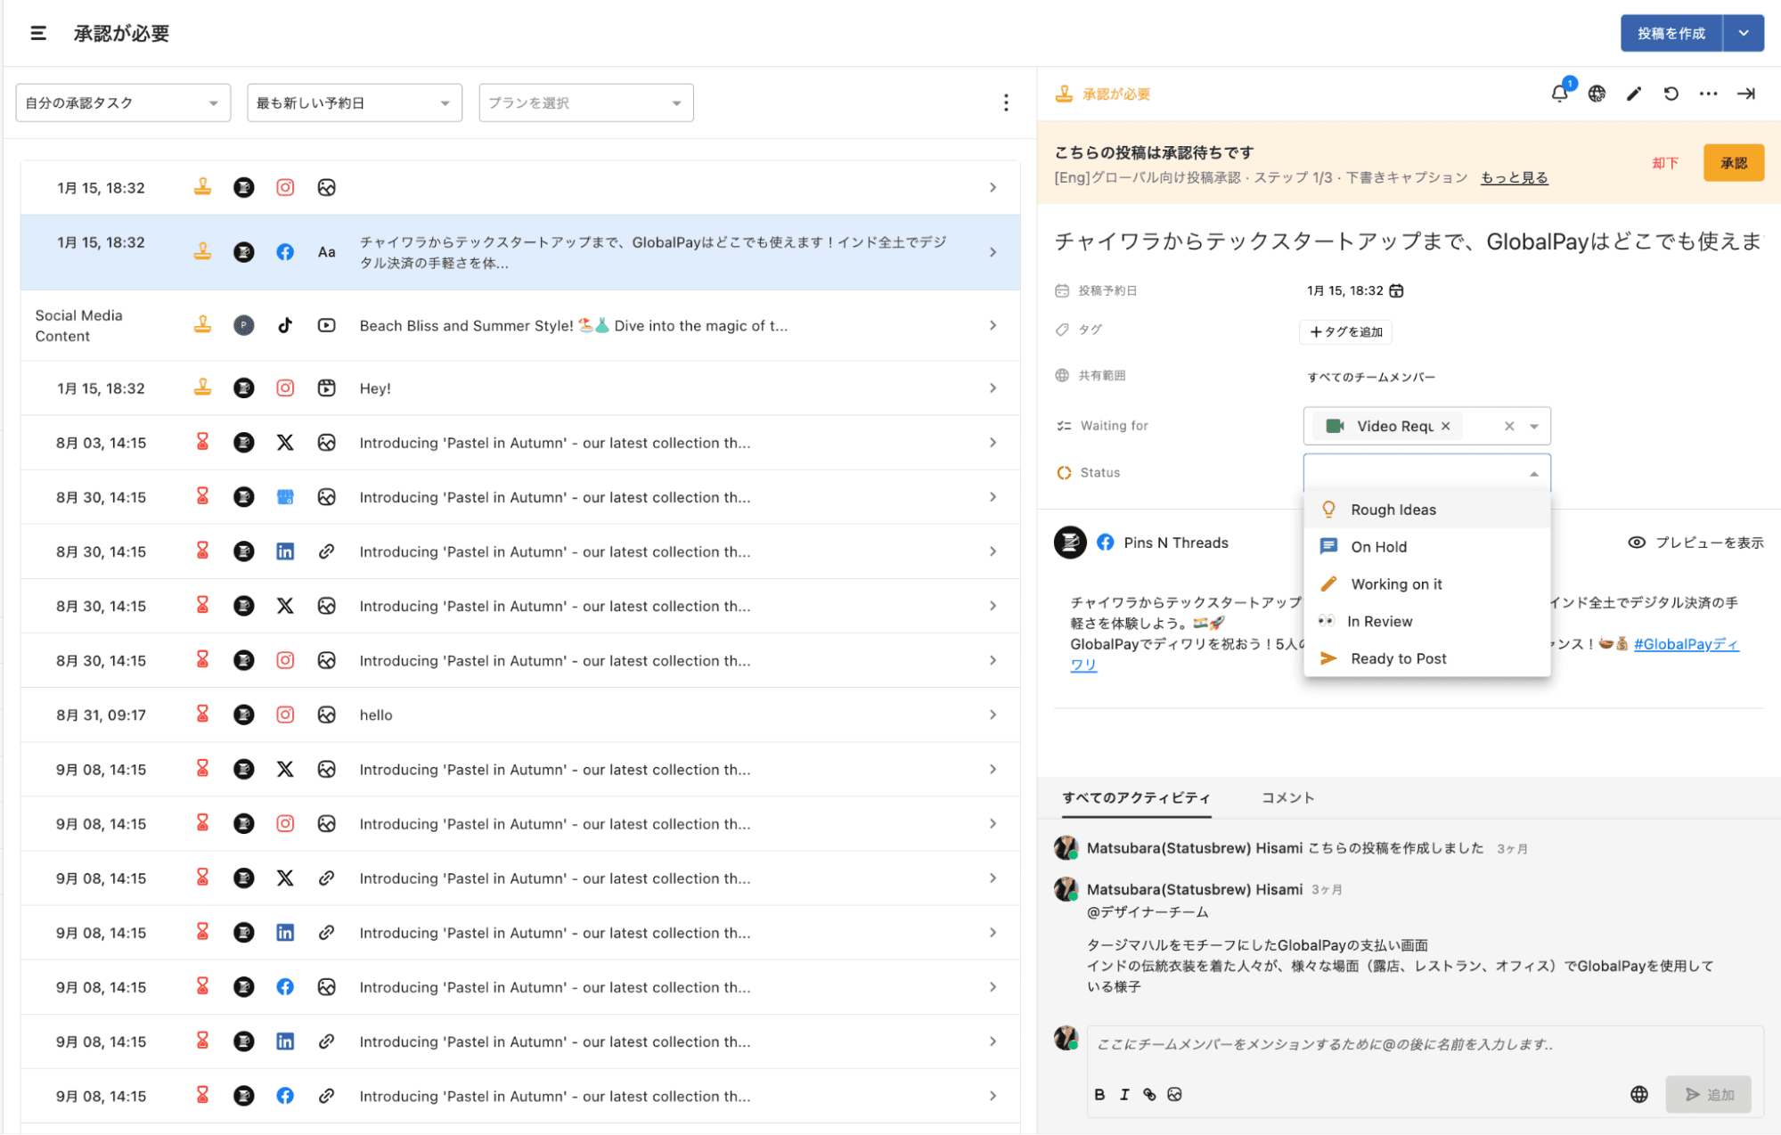This screenshot has width=1781, height=1135.
Task: Click the 承認が必要 label in detail header
Action: pos(1116,94)
